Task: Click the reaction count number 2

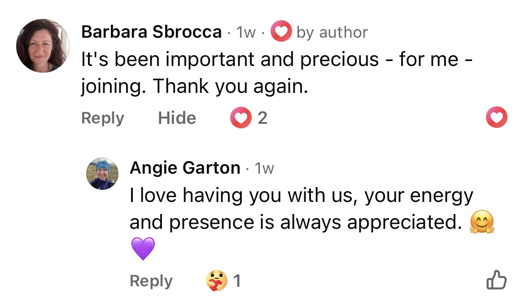Action: click(x=262, y=118)
